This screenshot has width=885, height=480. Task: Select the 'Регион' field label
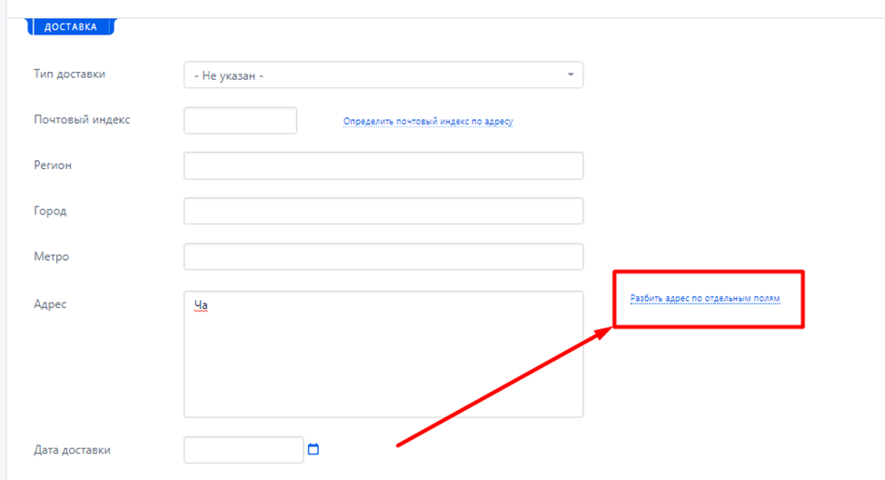(x=53, y=165)
